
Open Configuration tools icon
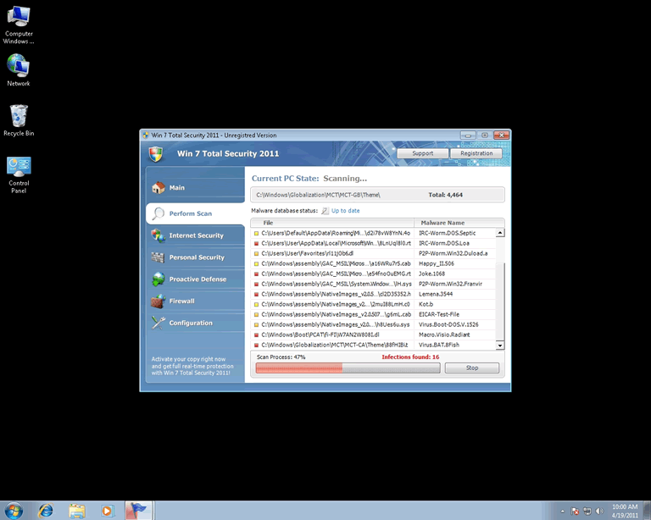point(158,323)
